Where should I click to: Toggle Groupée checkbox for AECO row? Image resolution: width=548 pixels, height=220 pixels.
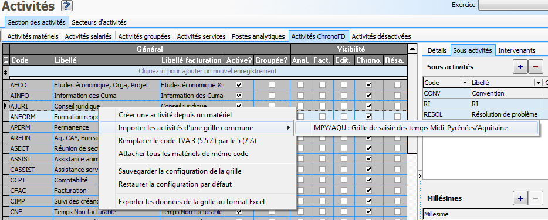(x=272, y=85)
